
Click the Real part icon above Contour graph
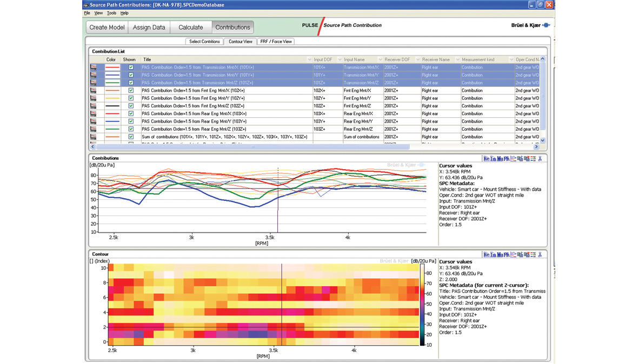pos(487,254)
